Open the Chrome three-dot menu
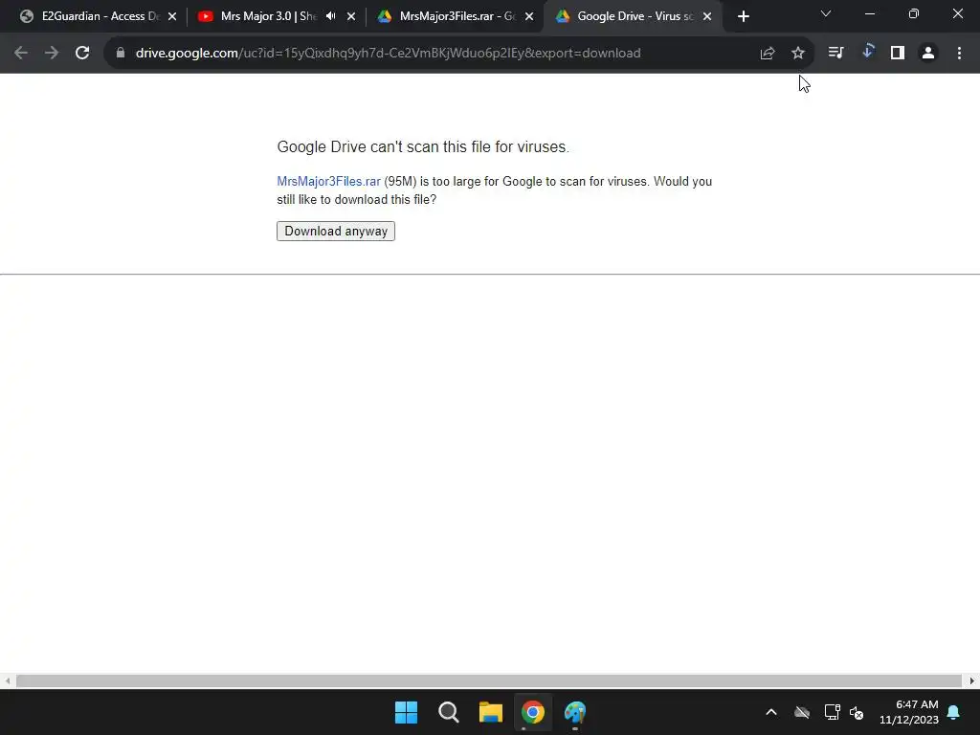 tap(959, 54)
